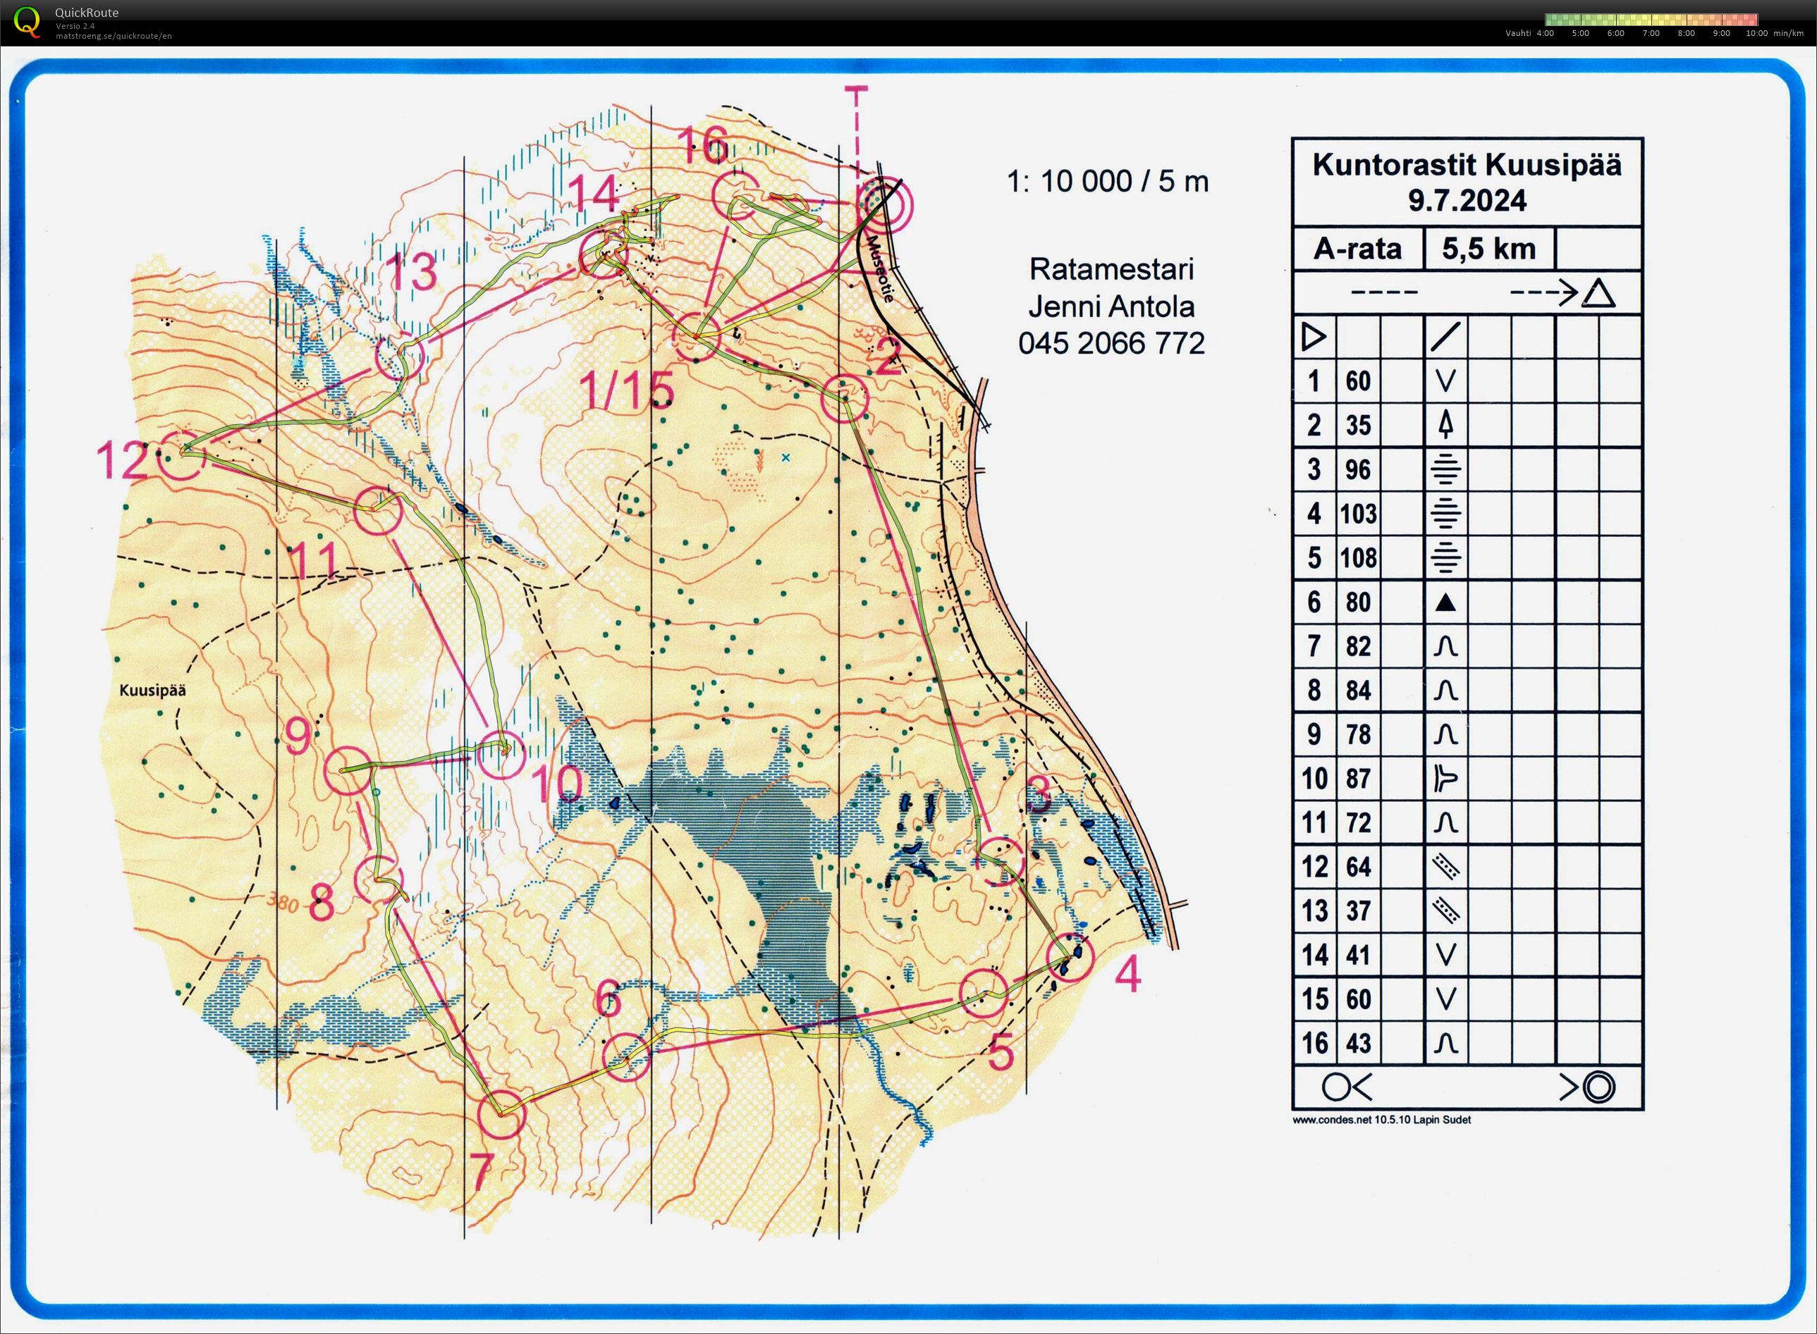Click code 43 in row 16
The height and width of the screenshot is (1334, 1817).
(x=1357, y=1043)
